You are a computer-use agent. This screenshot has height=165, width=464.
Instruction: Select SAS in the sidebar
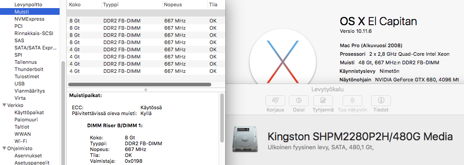pos(19,40)
